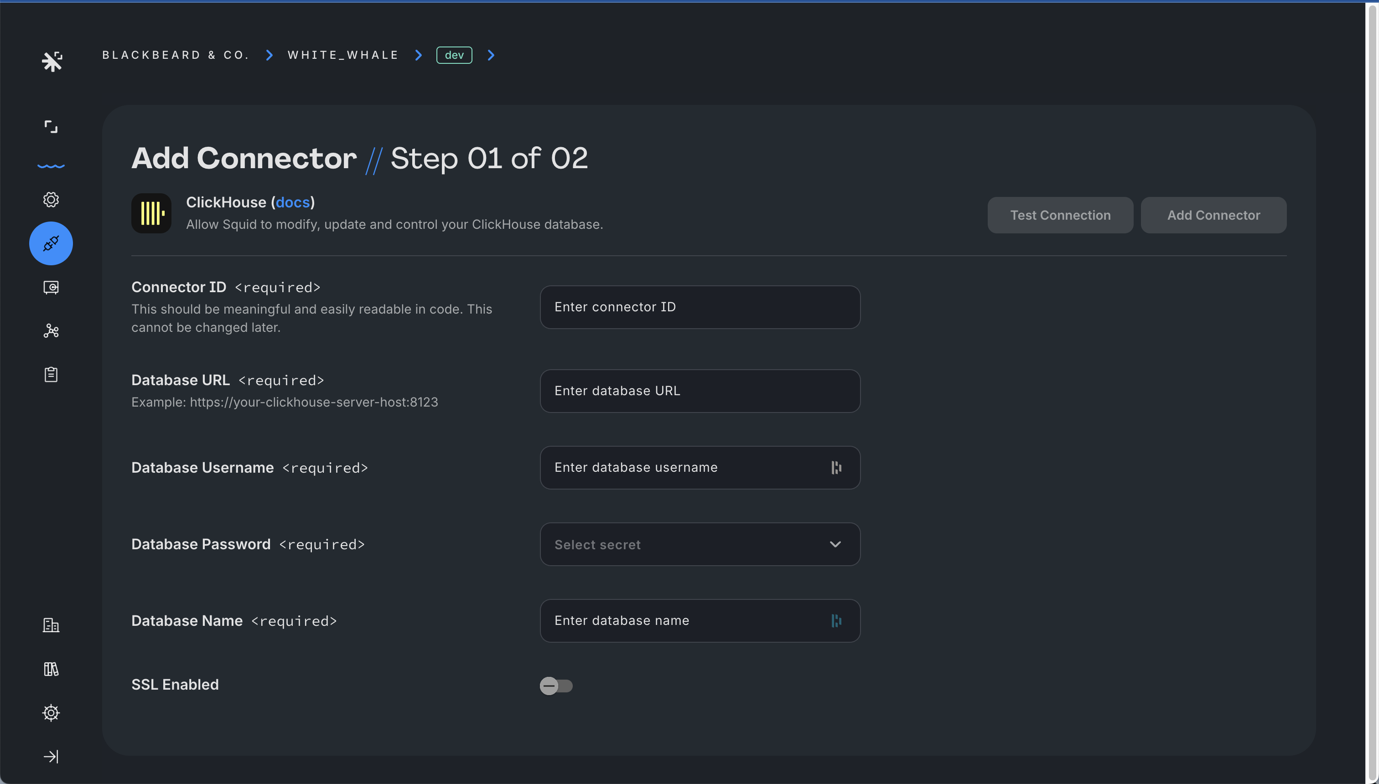Click the Connector ID label
The height and width of the screenshot is (784, 1379).
pos(179,287)
